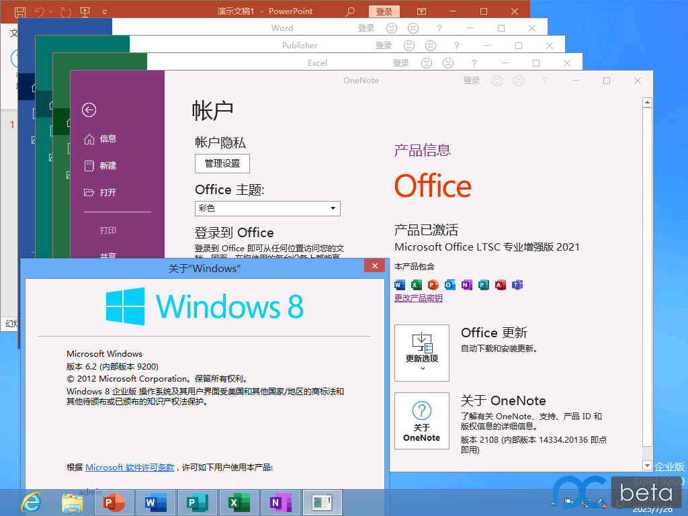Switch to Word via taskbar icon

156,503
